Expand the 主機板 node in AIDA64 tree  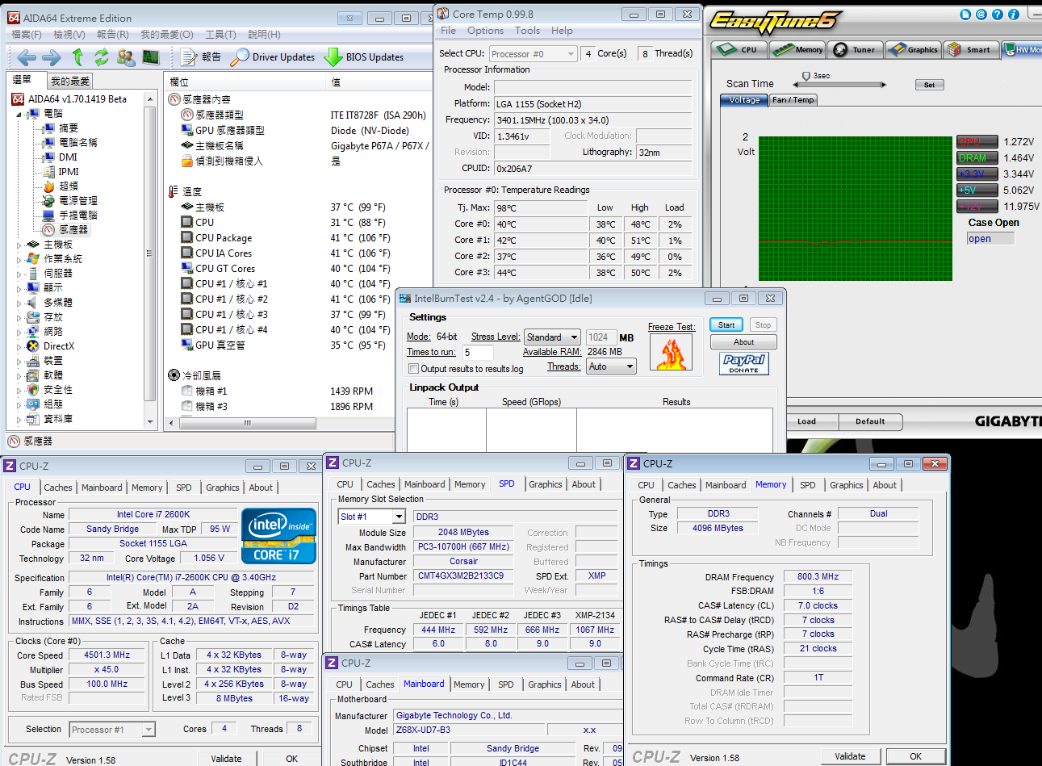[19, 245]
